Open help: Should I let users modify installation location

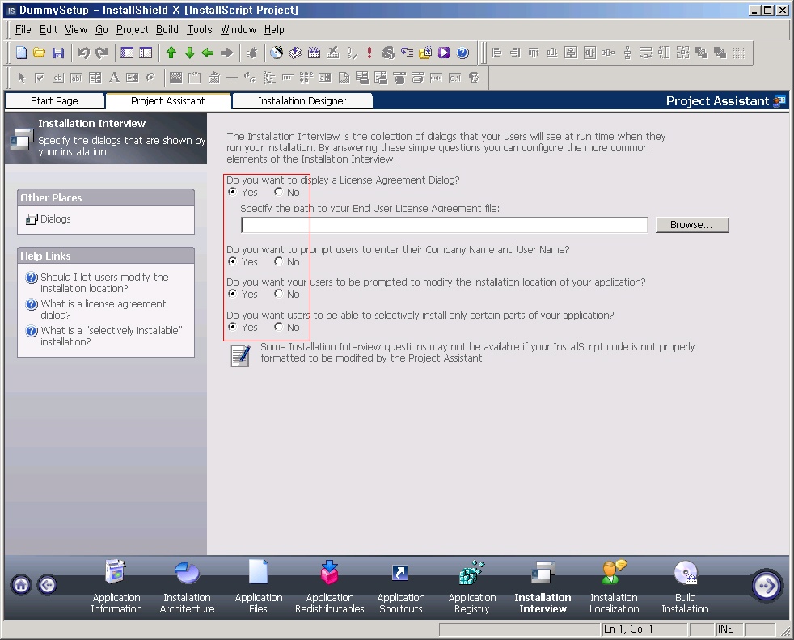[x=104, y=282]
